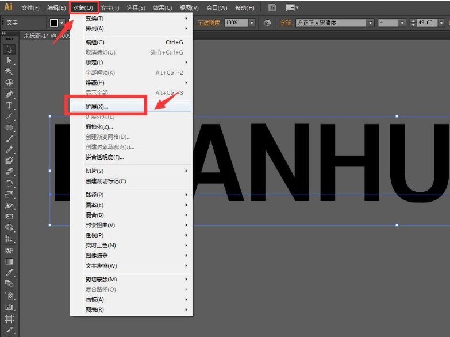The image size is (450, 337).
Task: Expand the 隐藏(H) submenu
Action: click(131, 83)
